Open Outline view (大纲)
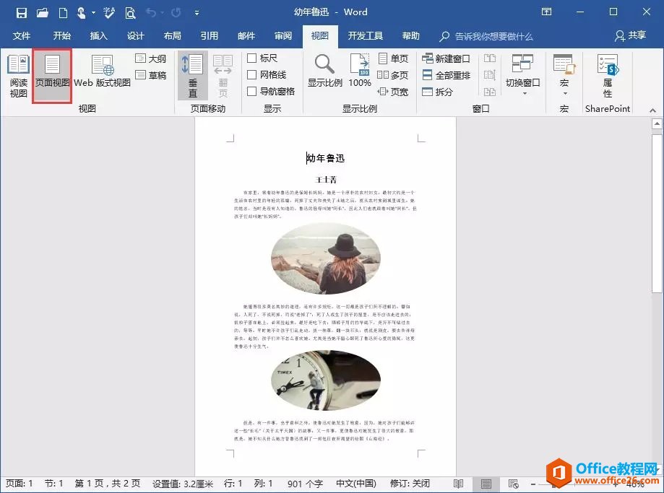 (x=151, y=58)
